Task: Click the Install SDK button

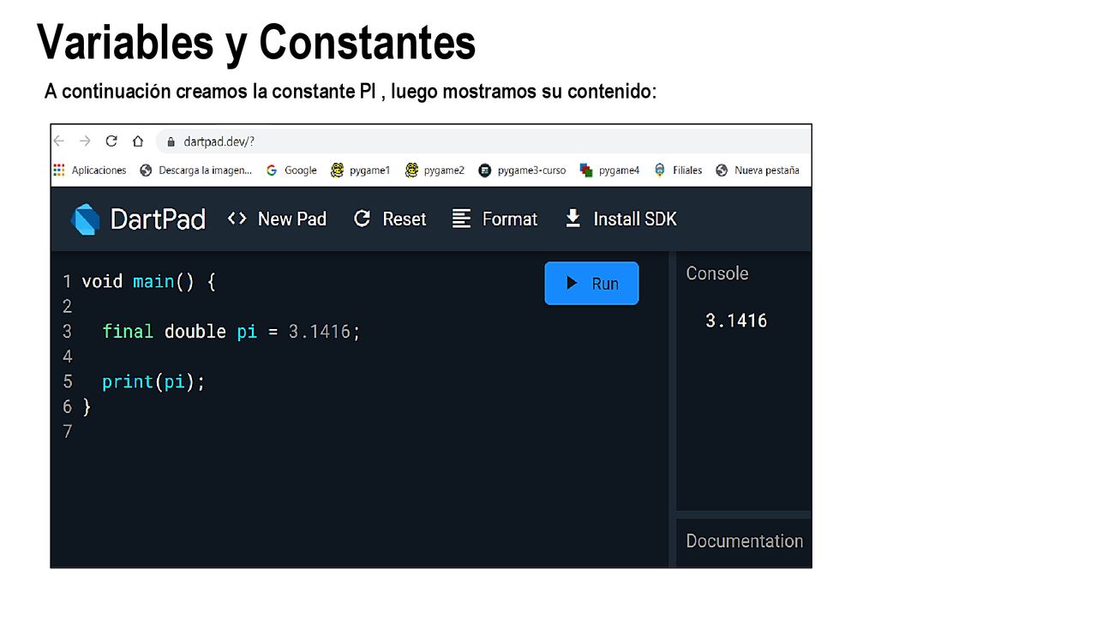Action: (620, 219)
